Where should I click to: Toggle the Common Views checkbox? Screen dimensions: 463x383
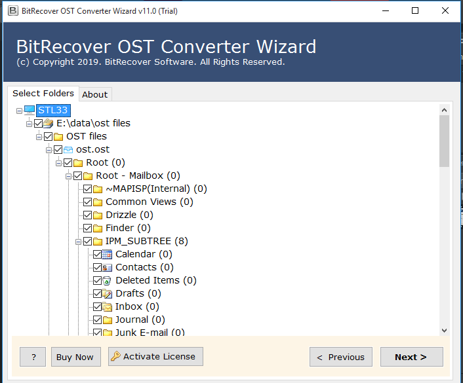click(88, 202)
